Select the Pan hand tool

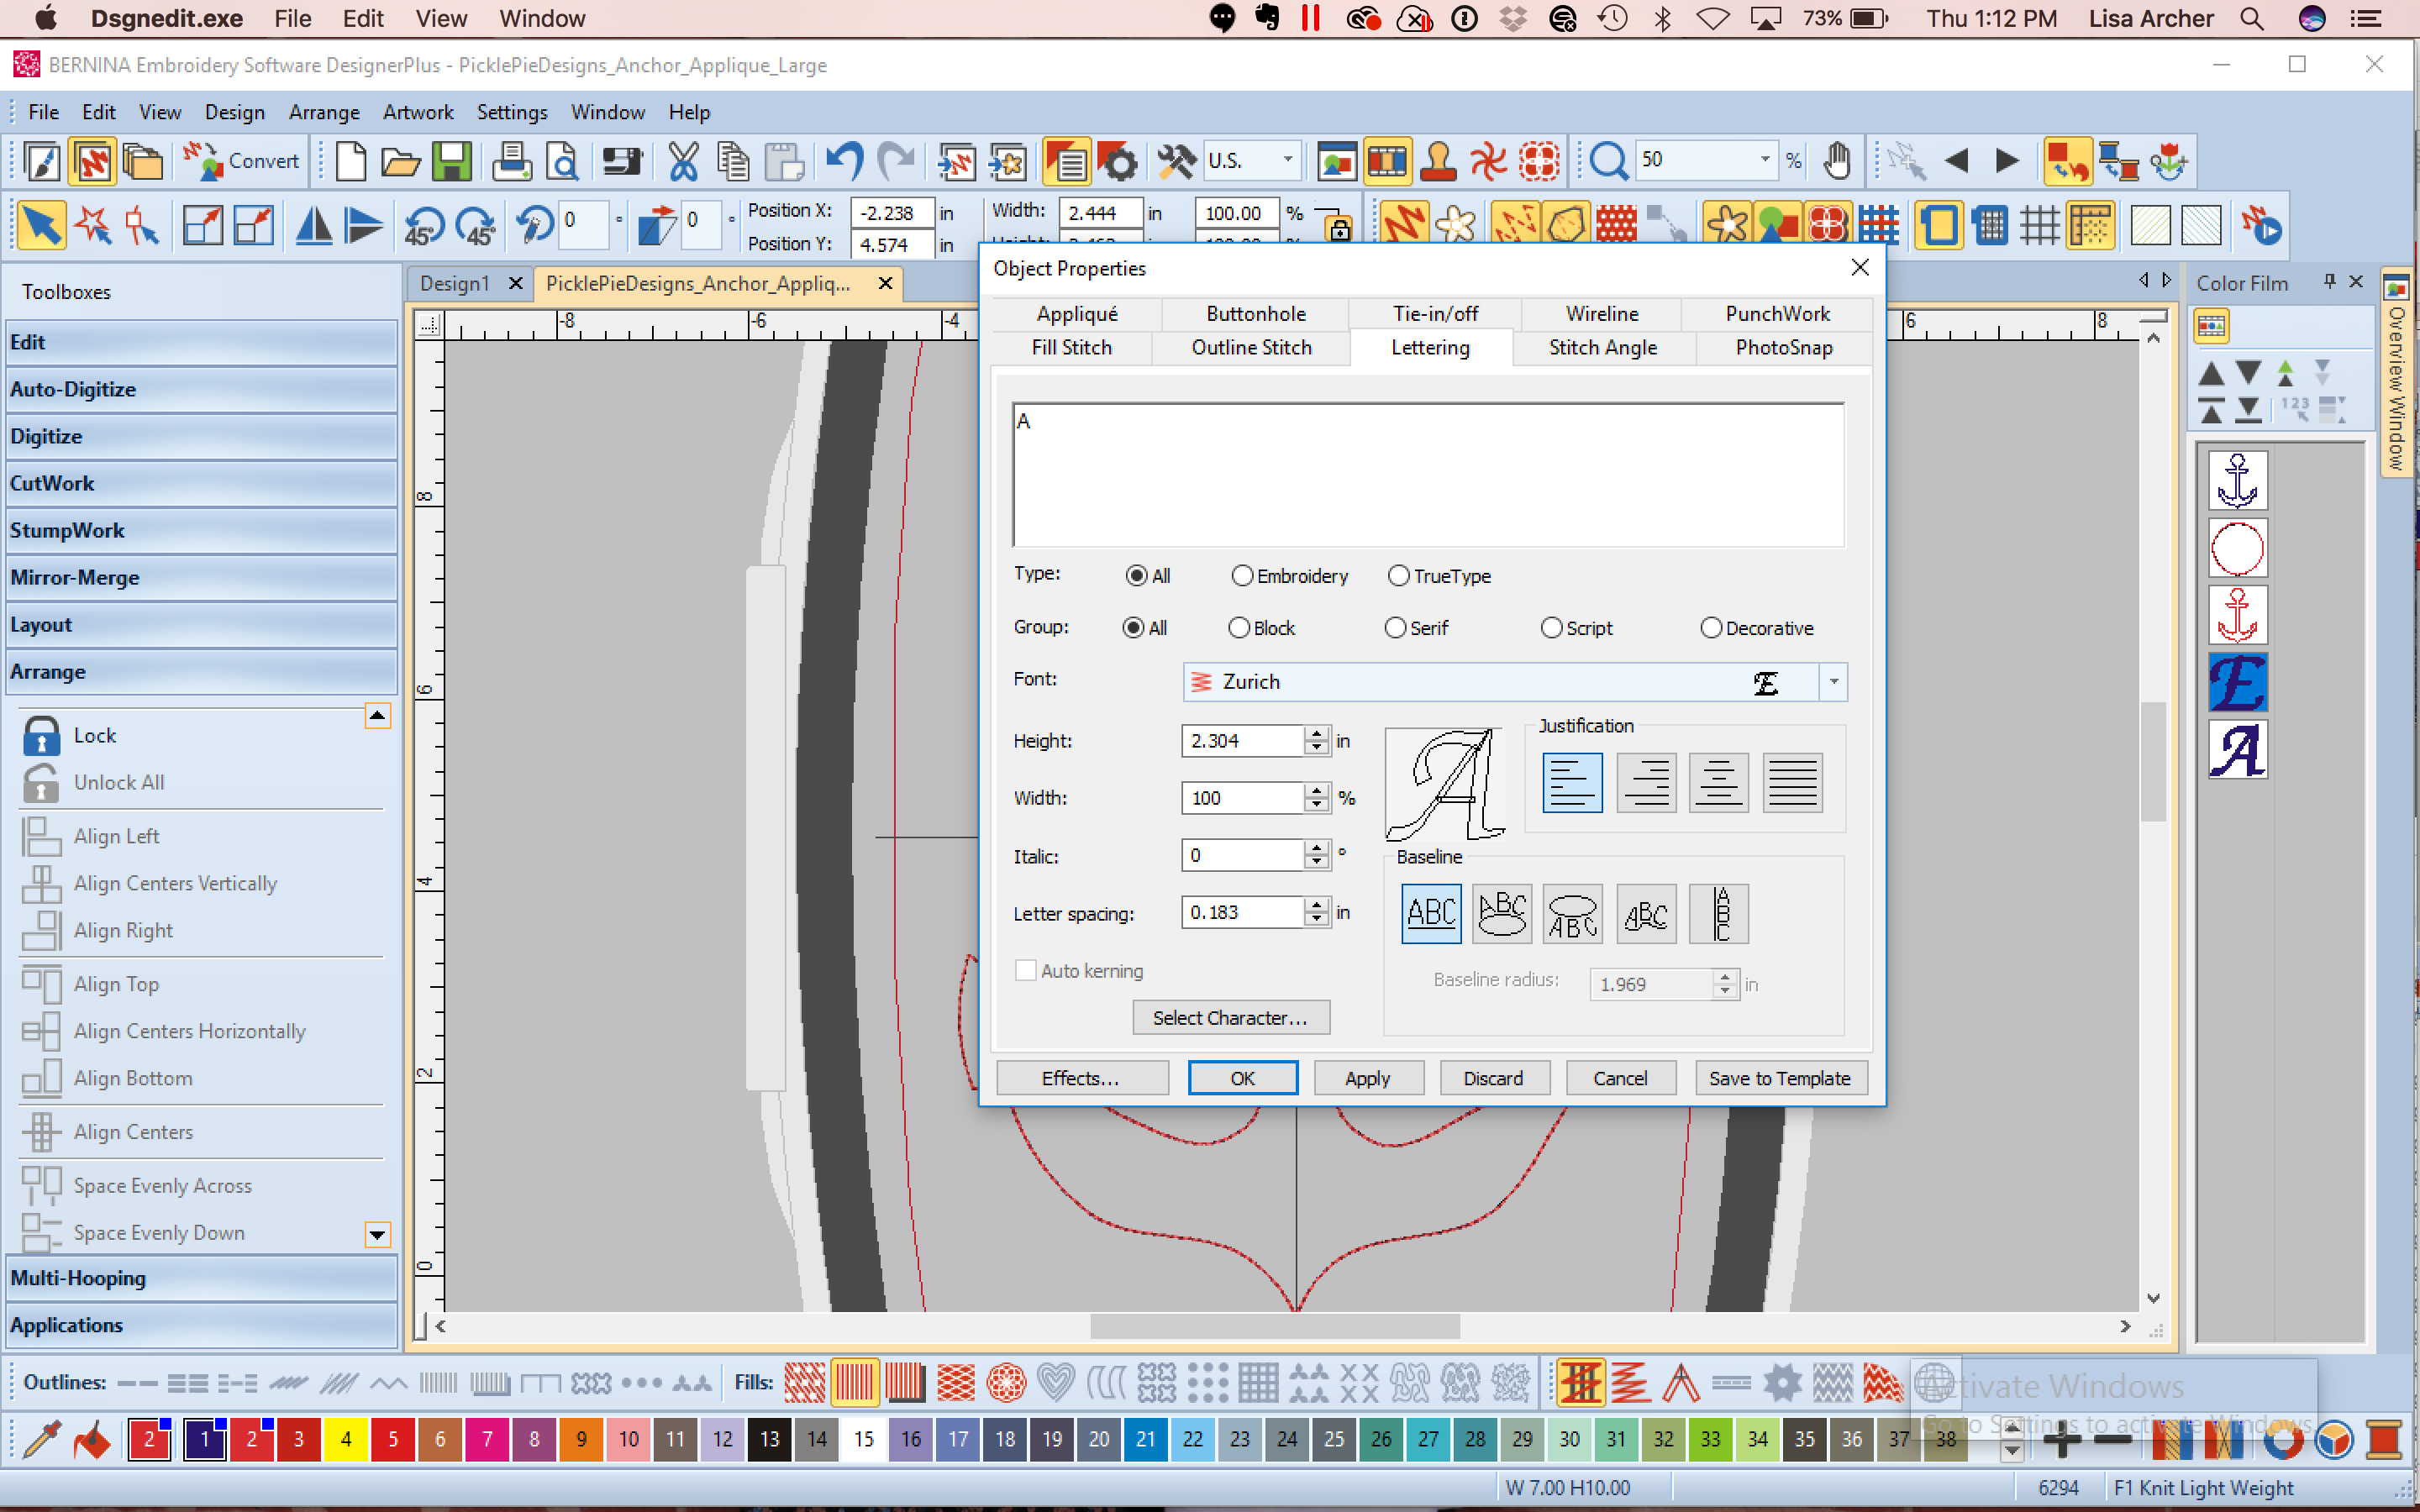point(1837,161)
